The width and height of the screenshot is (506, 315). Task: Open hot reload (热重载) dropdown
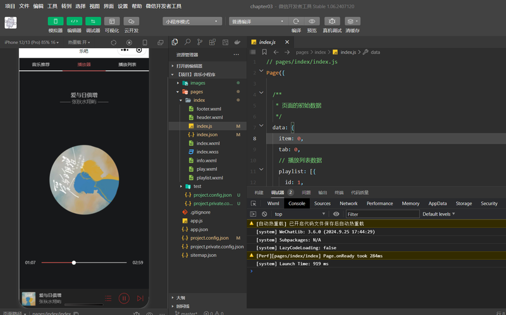click(78, 42)
